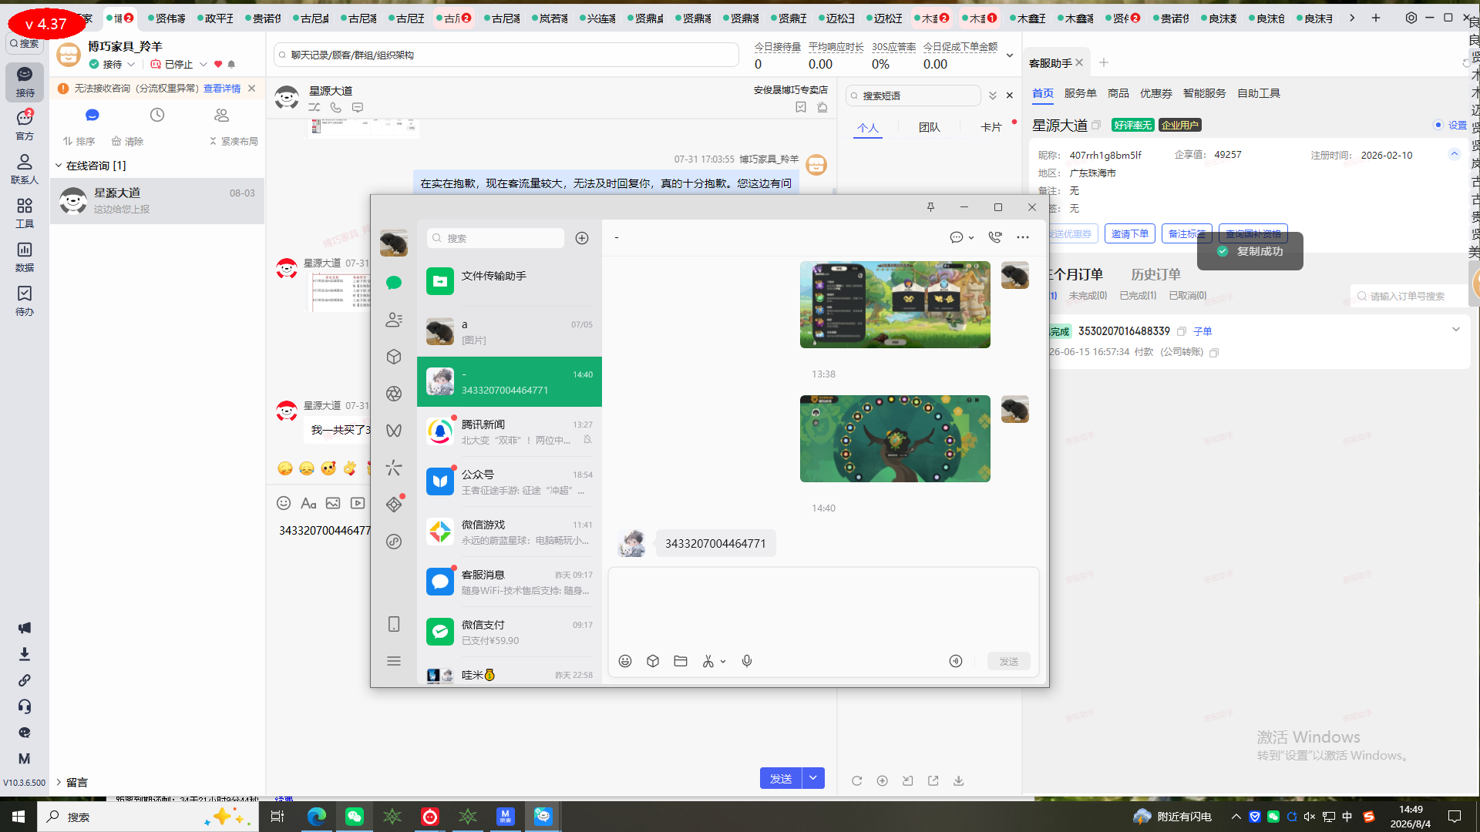1480x832 pixels.
Task: Toggle the notification bell next to 已停止
Action: click(x=231, y=65)
